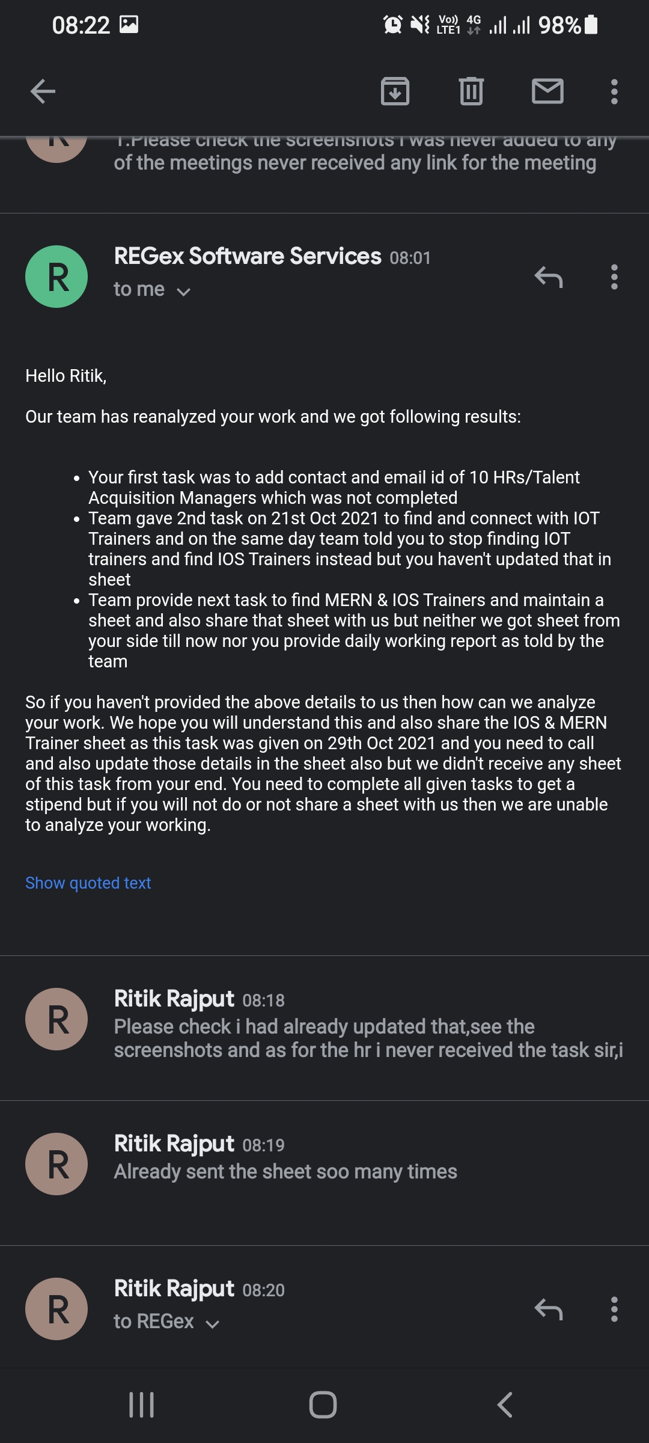
Task: Tap the back arrow to leave conversation
Action: 43,91
